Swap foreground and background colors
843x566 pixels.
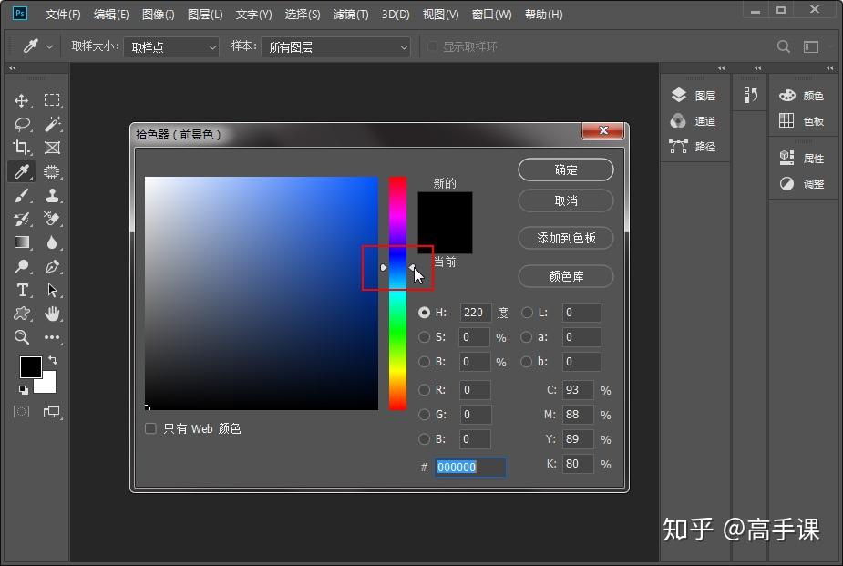coord(53,360)
